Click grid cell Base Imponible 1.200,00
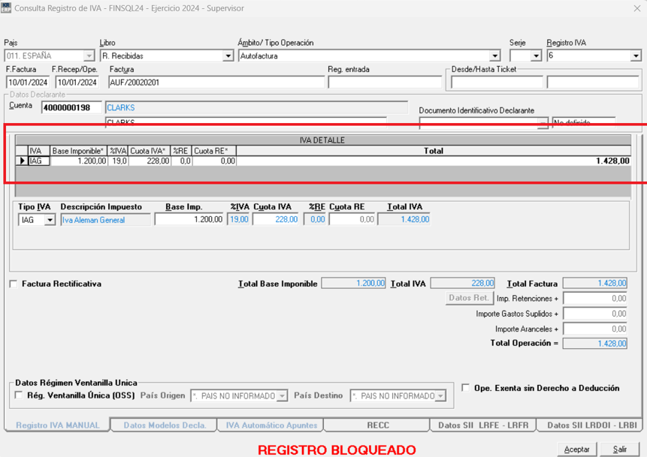 78,161
